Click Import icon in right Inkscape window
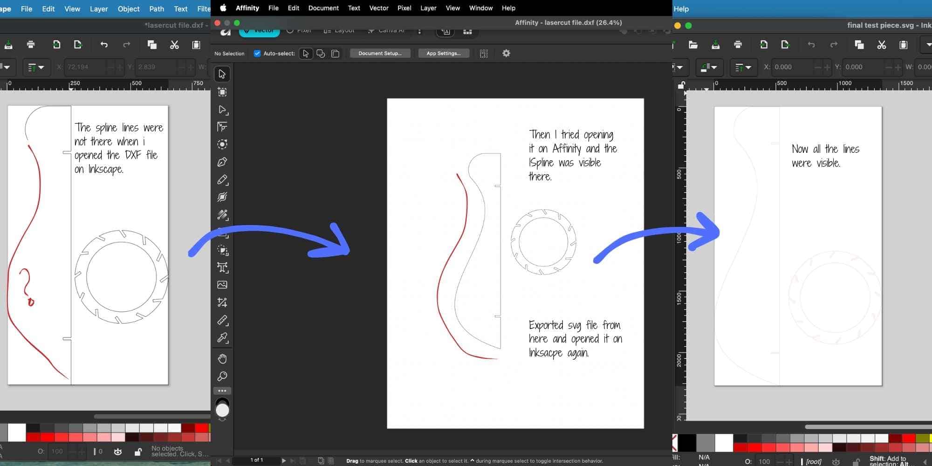The height and width of the screenshot is (466, 932). point(764,45)
